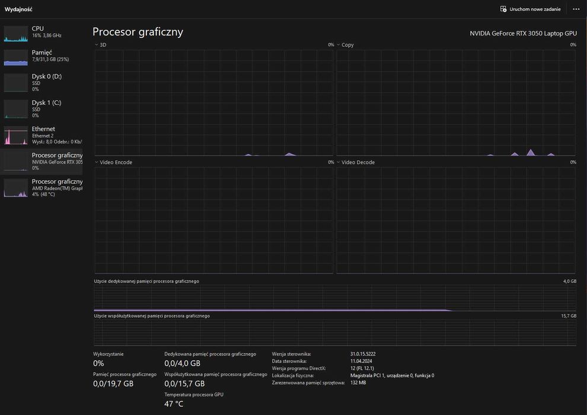Open the more options ellipsis menu
This screenshot has height=415, width=587.
576,9
